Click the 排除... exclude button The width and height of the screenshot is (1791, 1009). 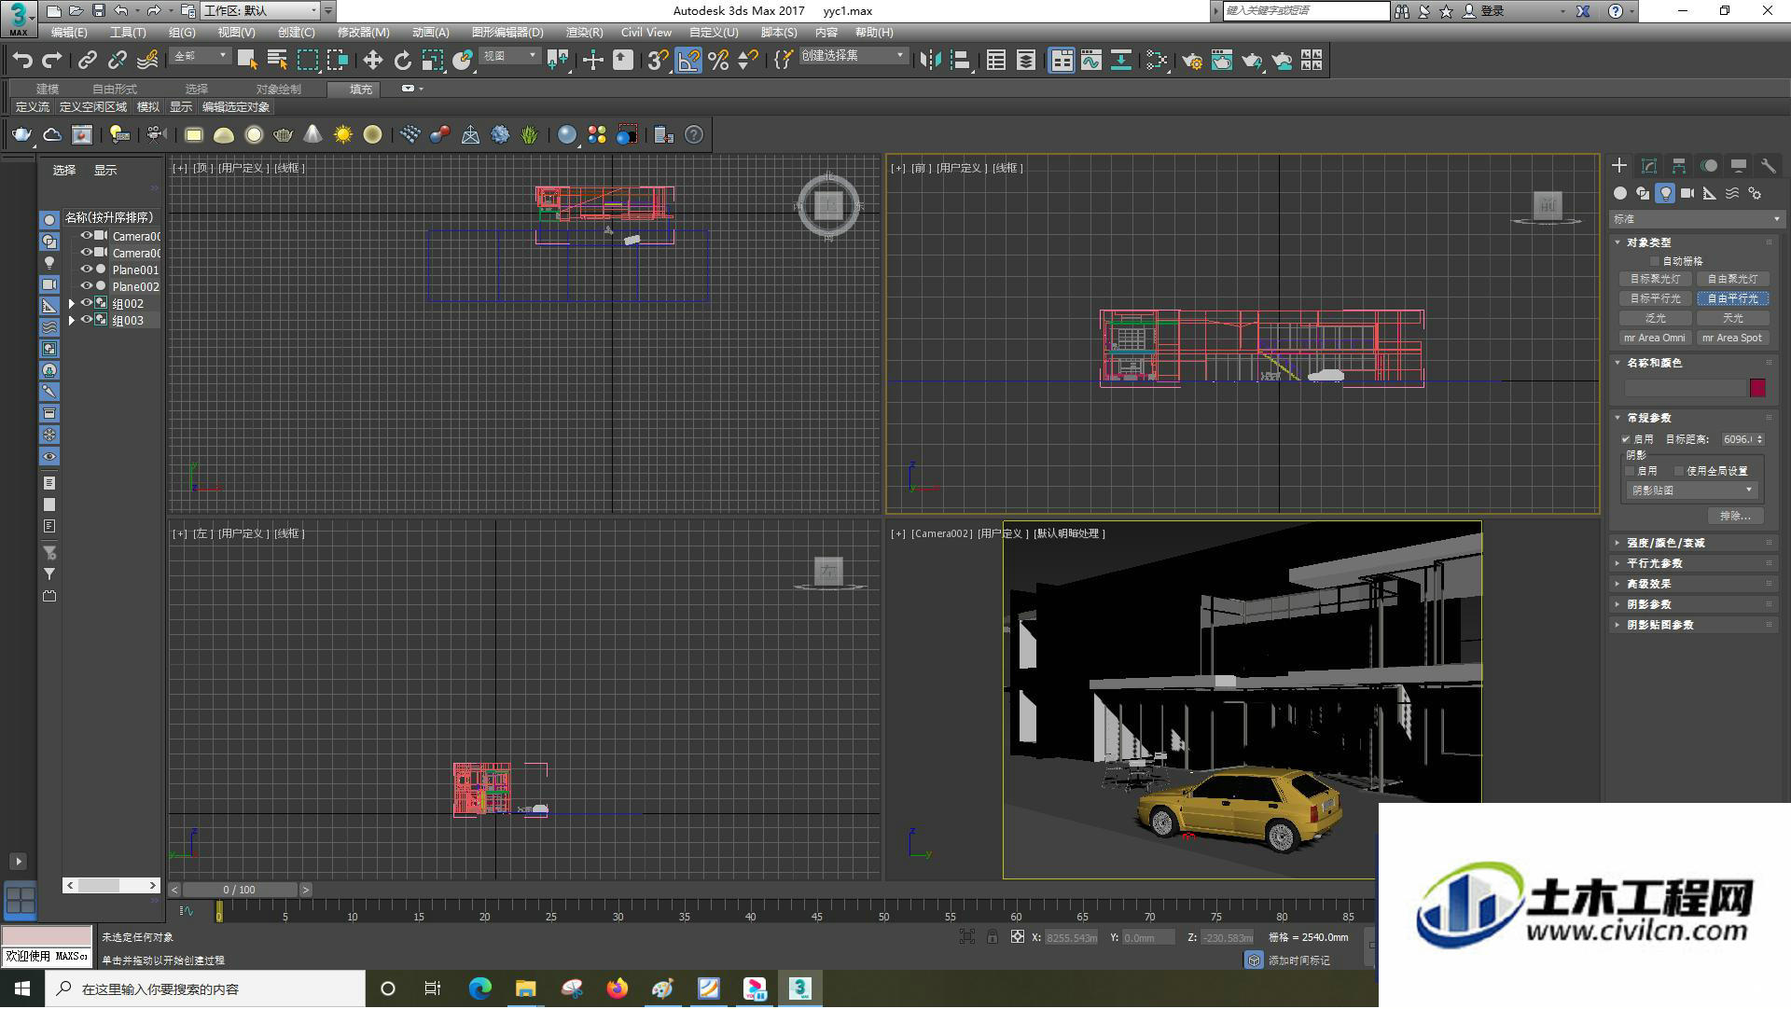(1735, 516)
